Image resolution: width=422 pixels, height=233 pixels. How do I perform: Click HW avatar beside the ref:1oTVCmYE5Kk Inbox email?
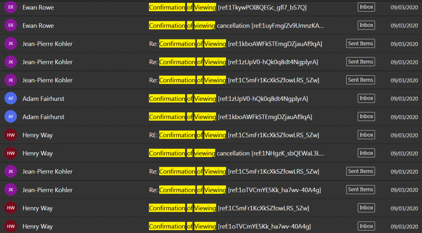click(11, 226)
